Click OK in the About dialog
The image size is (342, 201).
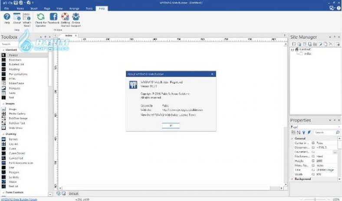tap(171, 126)
